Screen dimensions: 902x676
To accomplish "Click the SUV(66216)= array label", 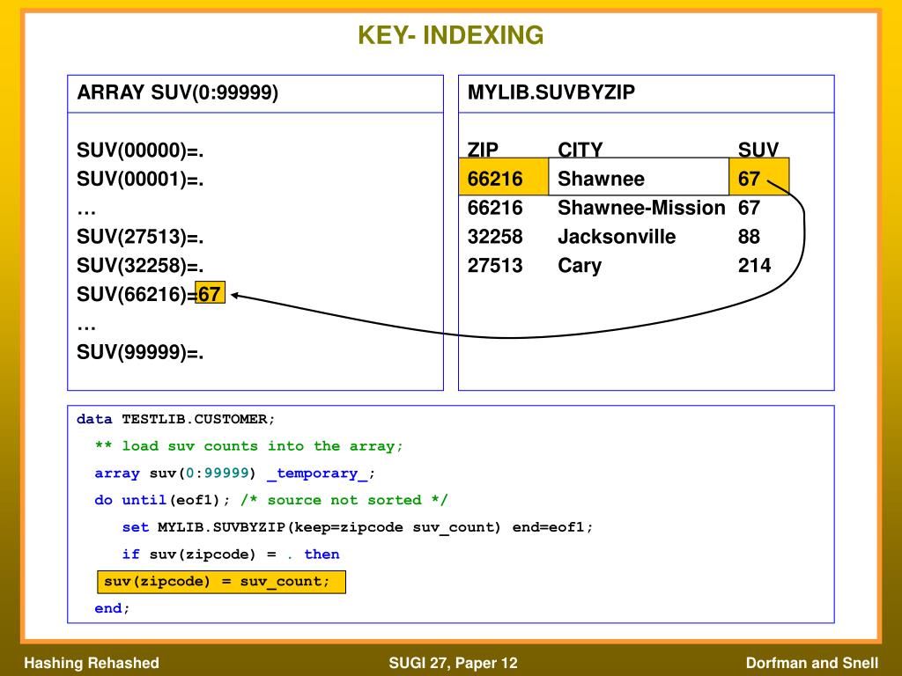I will coord(137,294).
